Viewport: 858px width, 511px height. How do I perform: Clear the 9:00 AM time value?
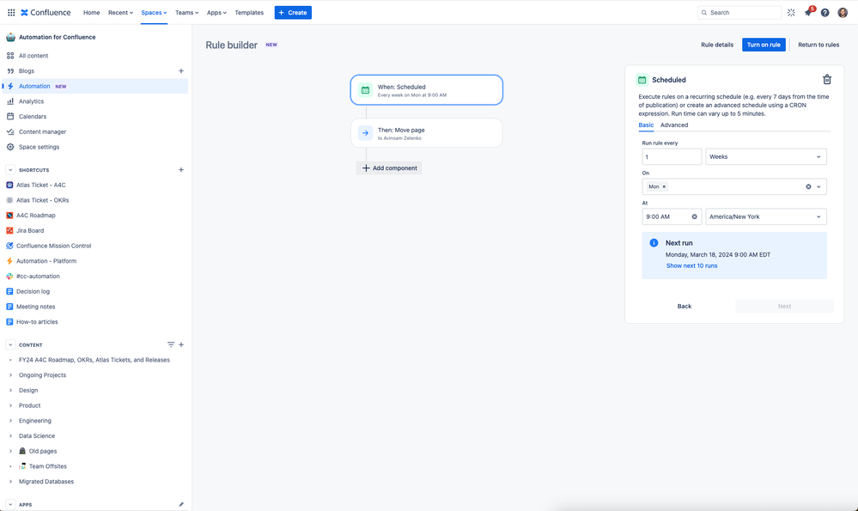point(695,216)
